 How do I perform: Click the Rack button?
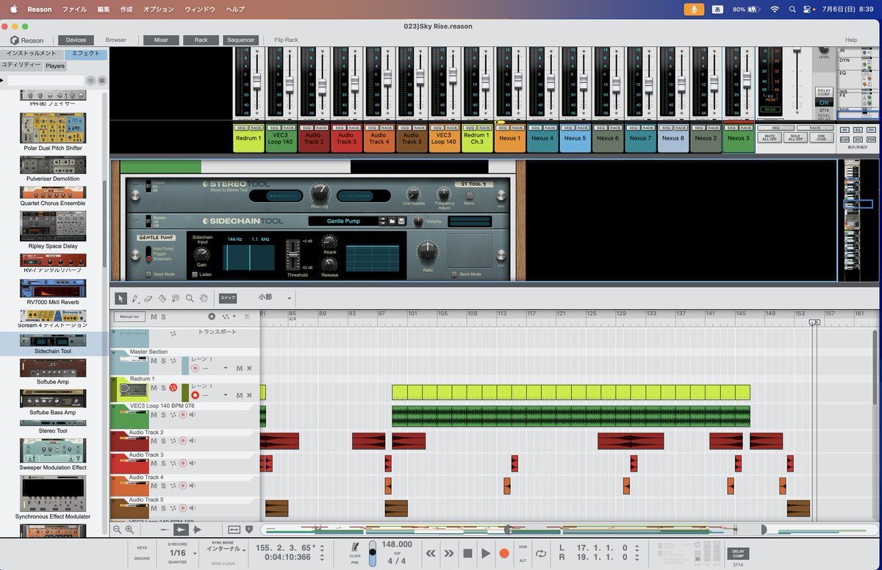[201, 40]
